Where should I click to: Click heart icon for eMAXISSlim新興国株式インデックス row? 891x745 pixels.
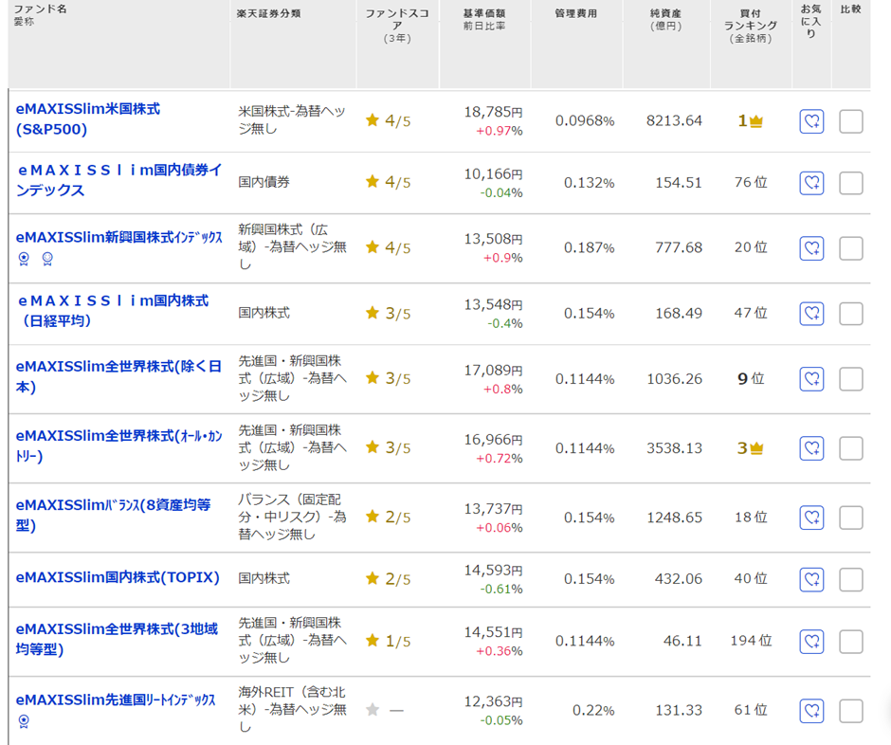(811, 248)
